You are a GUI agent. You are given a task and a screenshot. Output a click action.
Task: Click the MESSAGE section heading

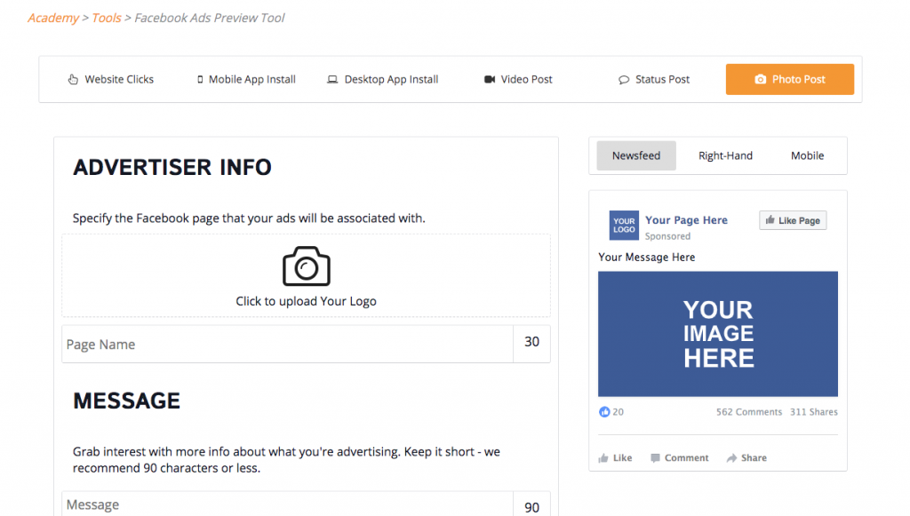[x=126, y=401]
